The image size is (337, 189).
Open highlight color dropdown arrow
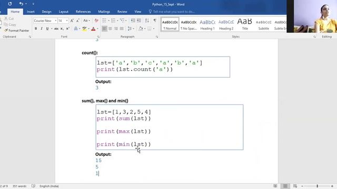tap(88, 28)
